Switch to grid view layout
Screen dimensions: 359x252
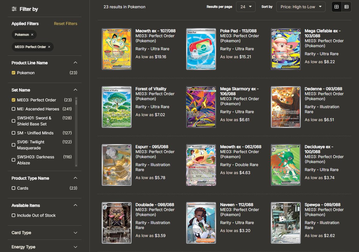[337, 7]
